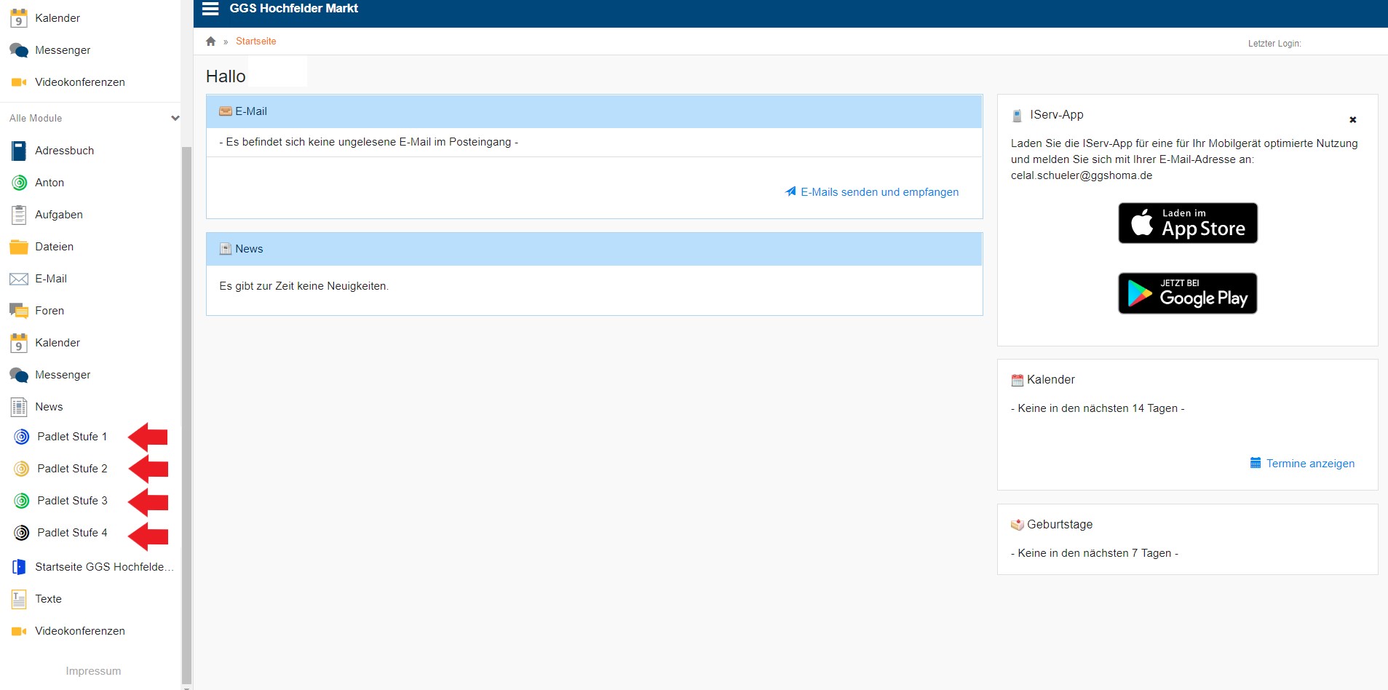Click the Startseite GGS Hochfelde icon
This screenshot has width=1388, height=690.
tap(19, 567)
